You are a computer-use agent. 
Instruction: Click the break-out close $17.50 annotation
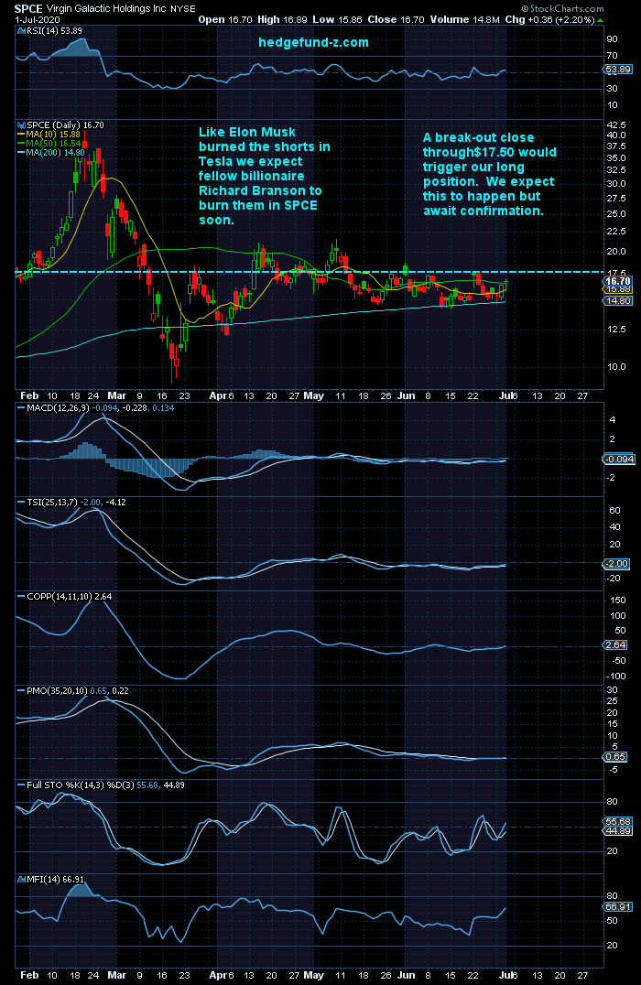[x=490, y=174]
